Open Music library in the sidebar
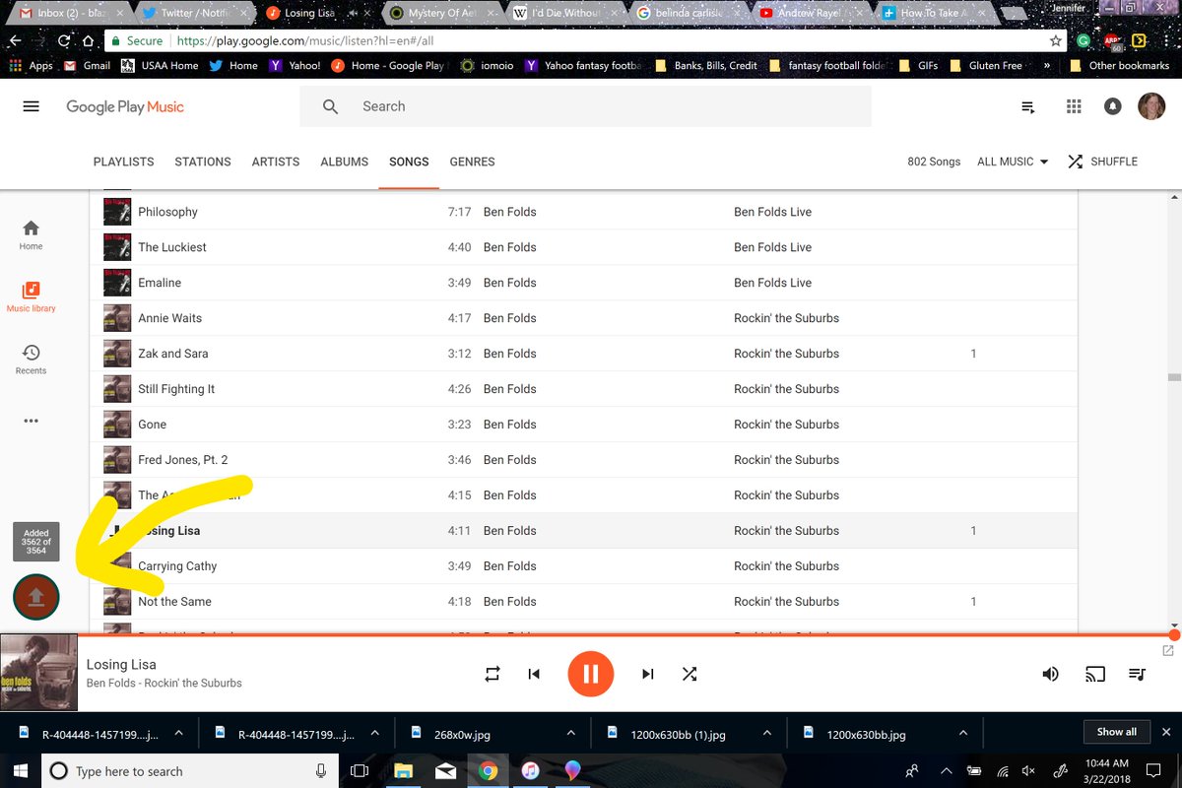 tap(31, 296)
